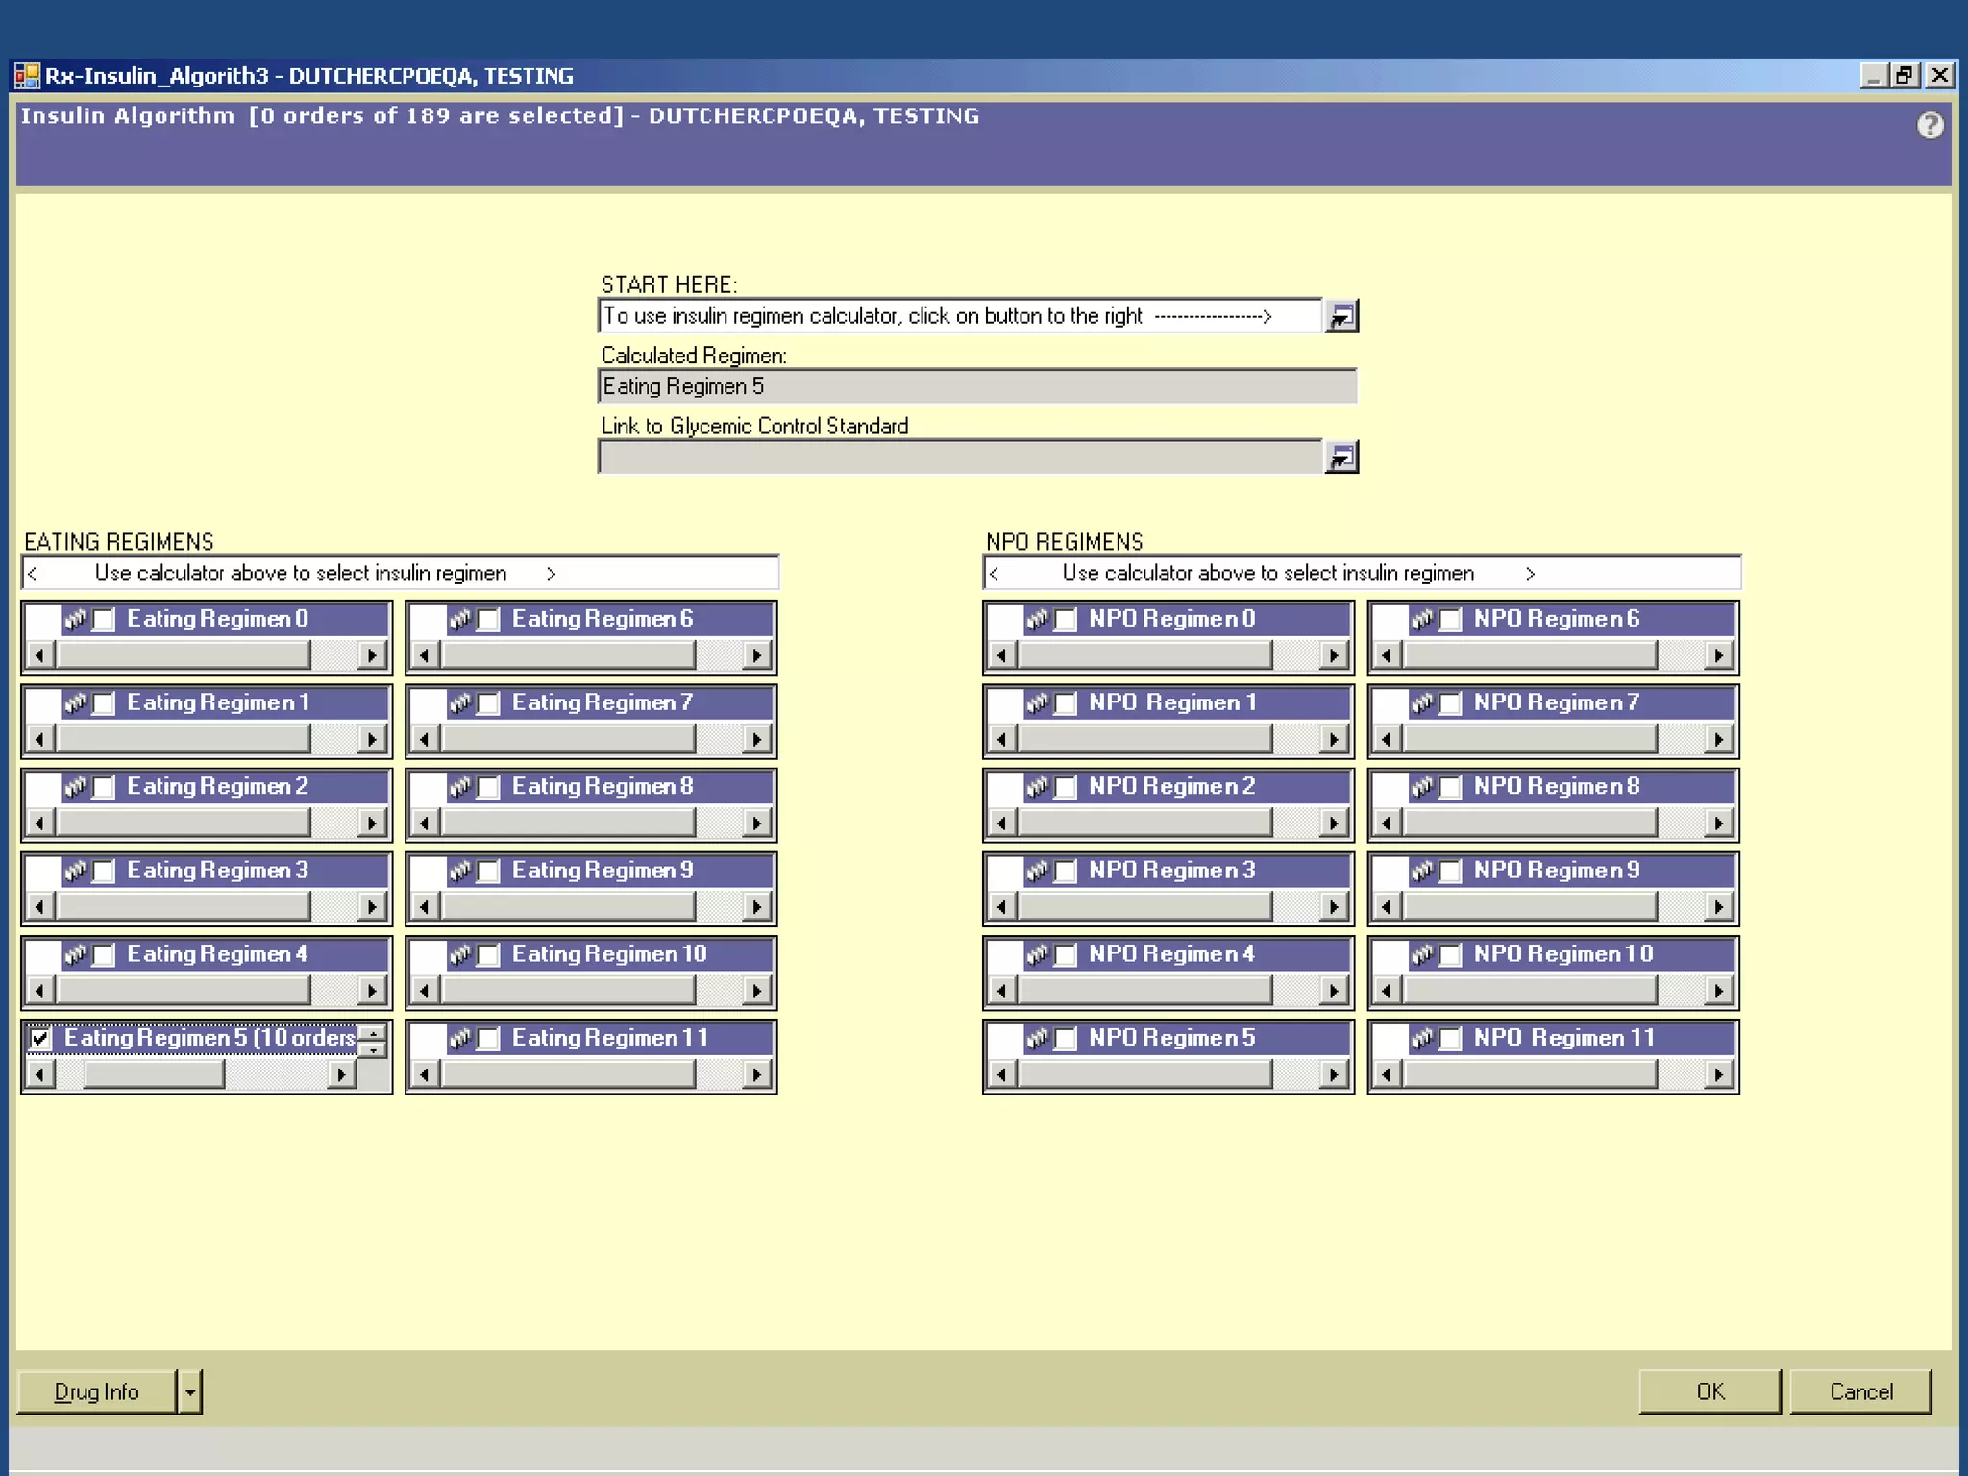Screen dimensions: 1968x1476
Task: Click the order set icon beside NPO Regimen 3
Action: (x=1037, y=871)
